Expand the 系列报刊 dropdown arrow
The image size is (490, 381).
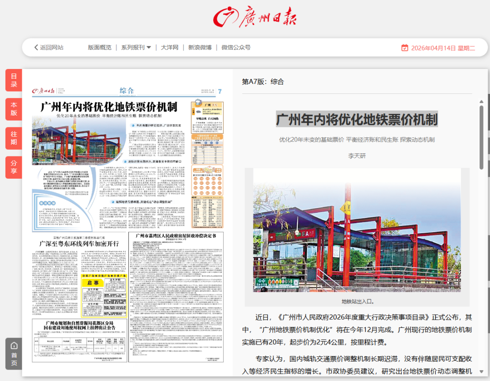click(149, 48)
